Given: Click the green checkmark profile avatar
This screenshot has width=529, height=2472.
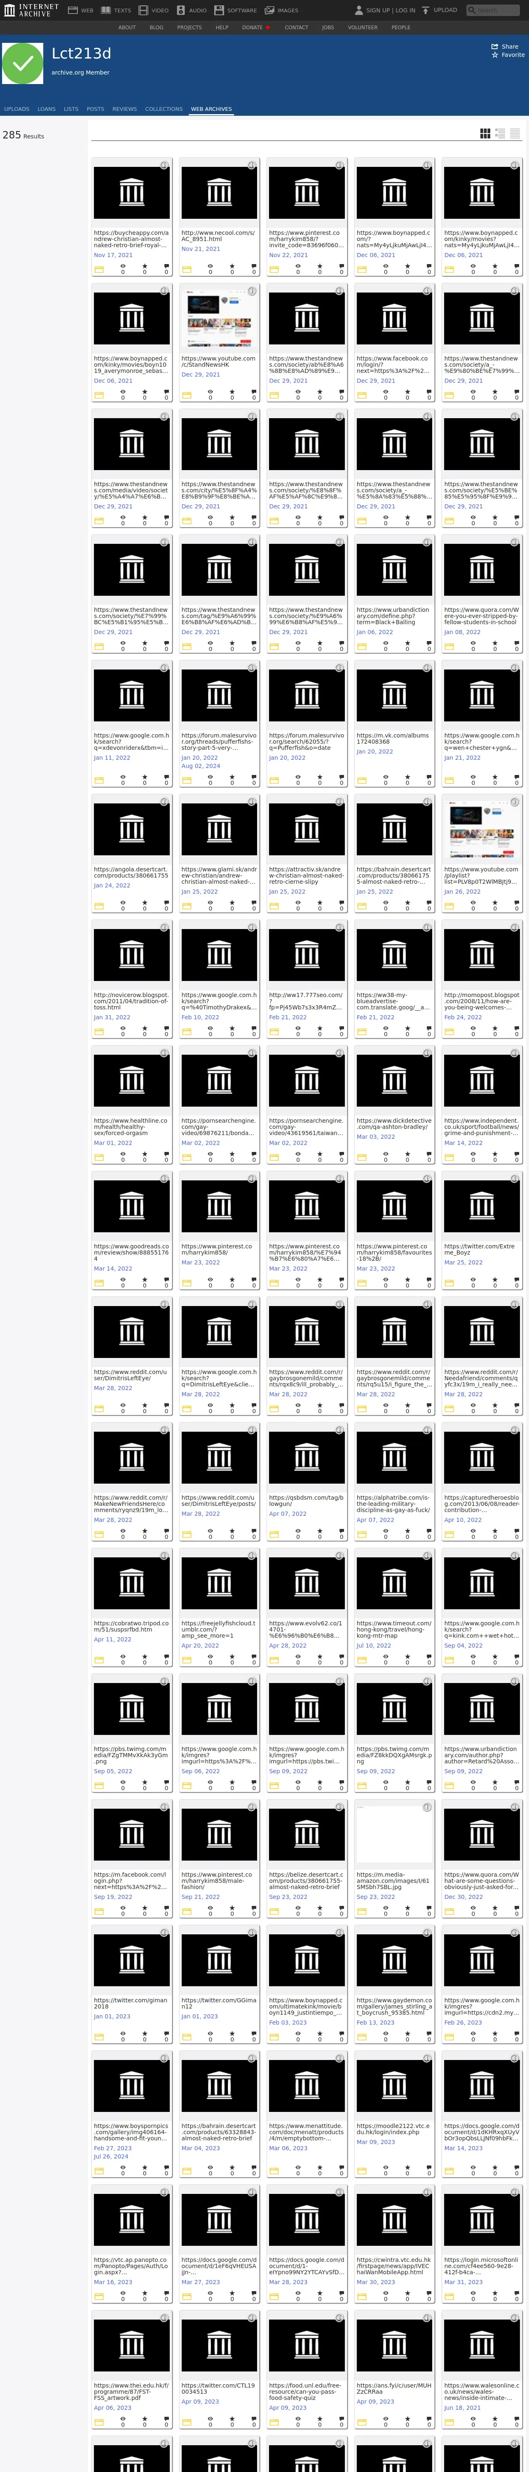Looking at the screenshot, I should click(22, 63).
